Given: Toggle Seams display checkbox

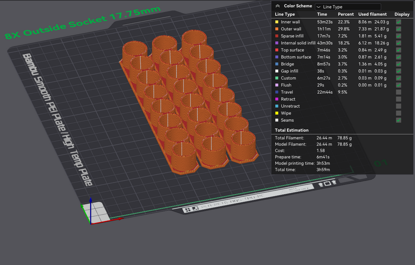Looking at the screenshot, I should [398, 120].
